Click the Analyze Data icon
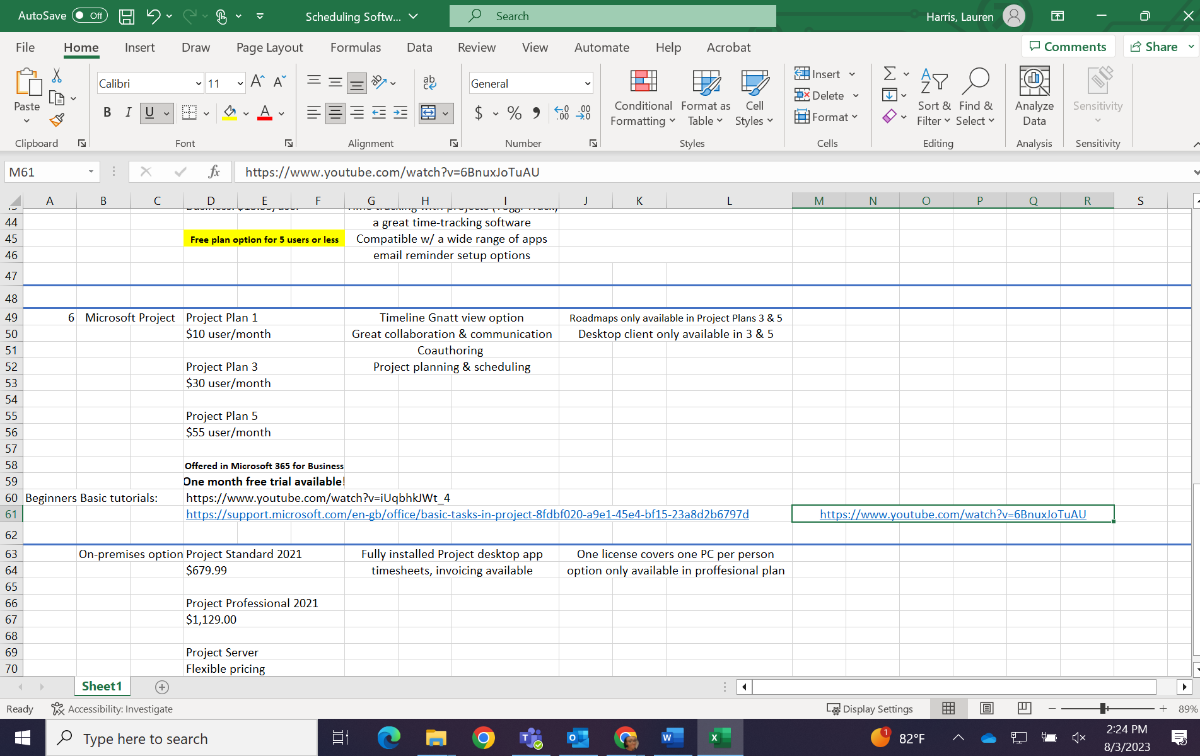Viewport: 1200px width, 756px height. point(1034,98)
